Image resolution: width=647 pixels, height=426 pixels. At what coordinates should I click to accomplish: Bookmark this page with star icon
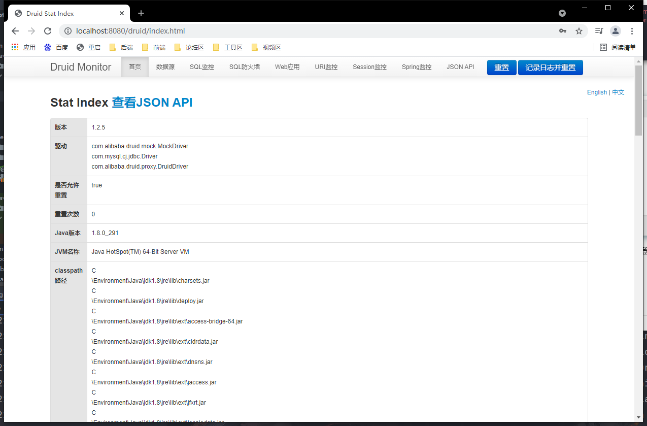579,31
